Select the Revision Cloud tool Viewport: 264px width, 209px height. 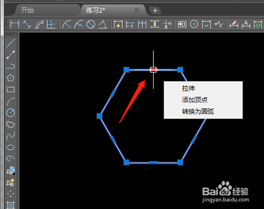[x=11, y=124]
